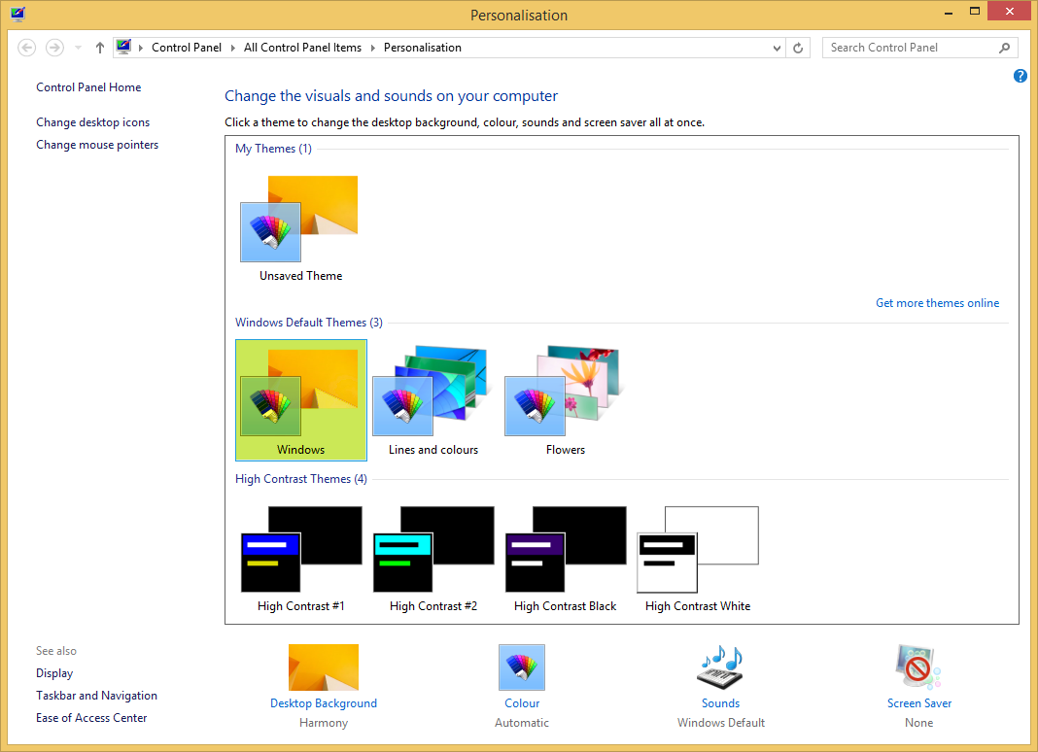The image size is (1038, 752).
Task: Click inside the Search Control Panel field
Action: [x=909, y=47]
